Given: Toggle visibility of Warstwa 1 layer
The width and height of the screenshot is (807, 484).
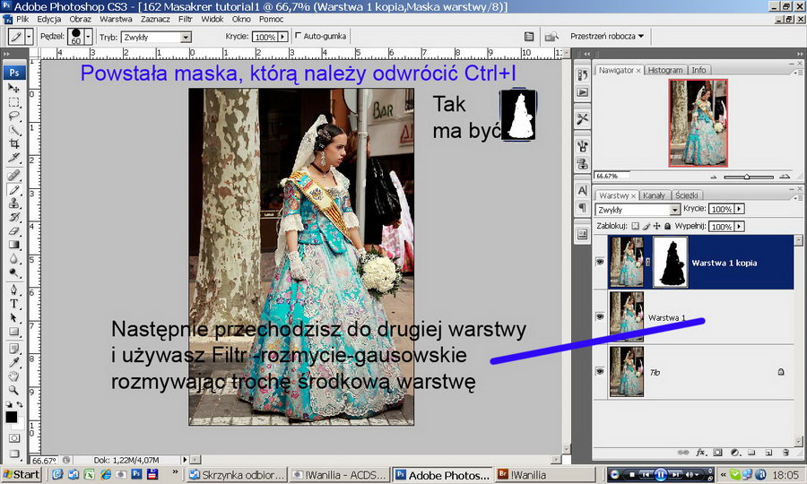Looking at the screenshot, I should (600, 317).
